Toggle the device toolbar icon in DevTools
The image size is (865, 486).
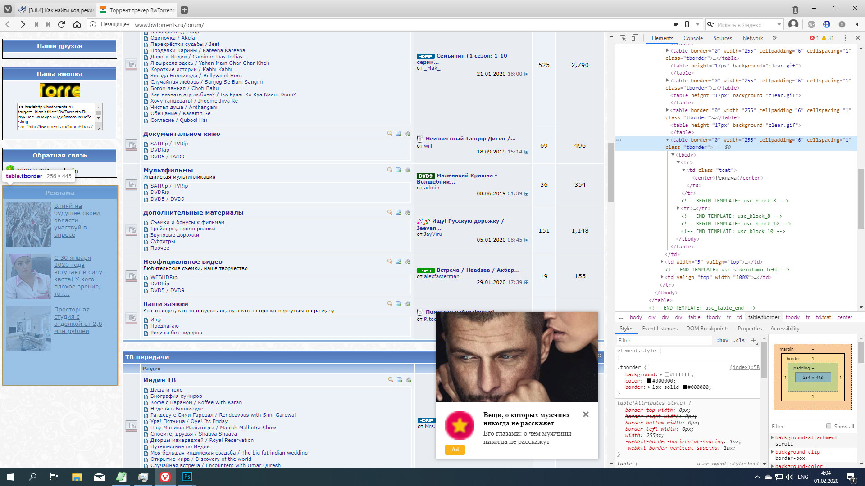click(635, 38)
